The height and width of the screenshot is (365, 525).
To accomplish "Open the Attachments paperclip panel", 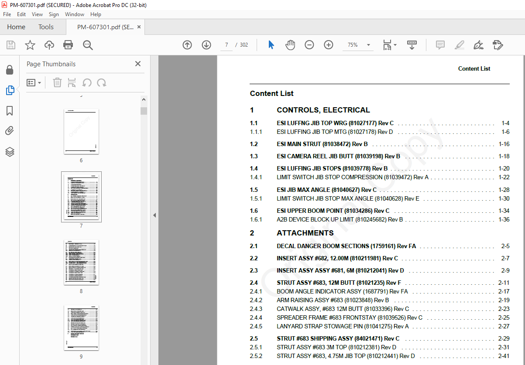I will click(10, 131).
